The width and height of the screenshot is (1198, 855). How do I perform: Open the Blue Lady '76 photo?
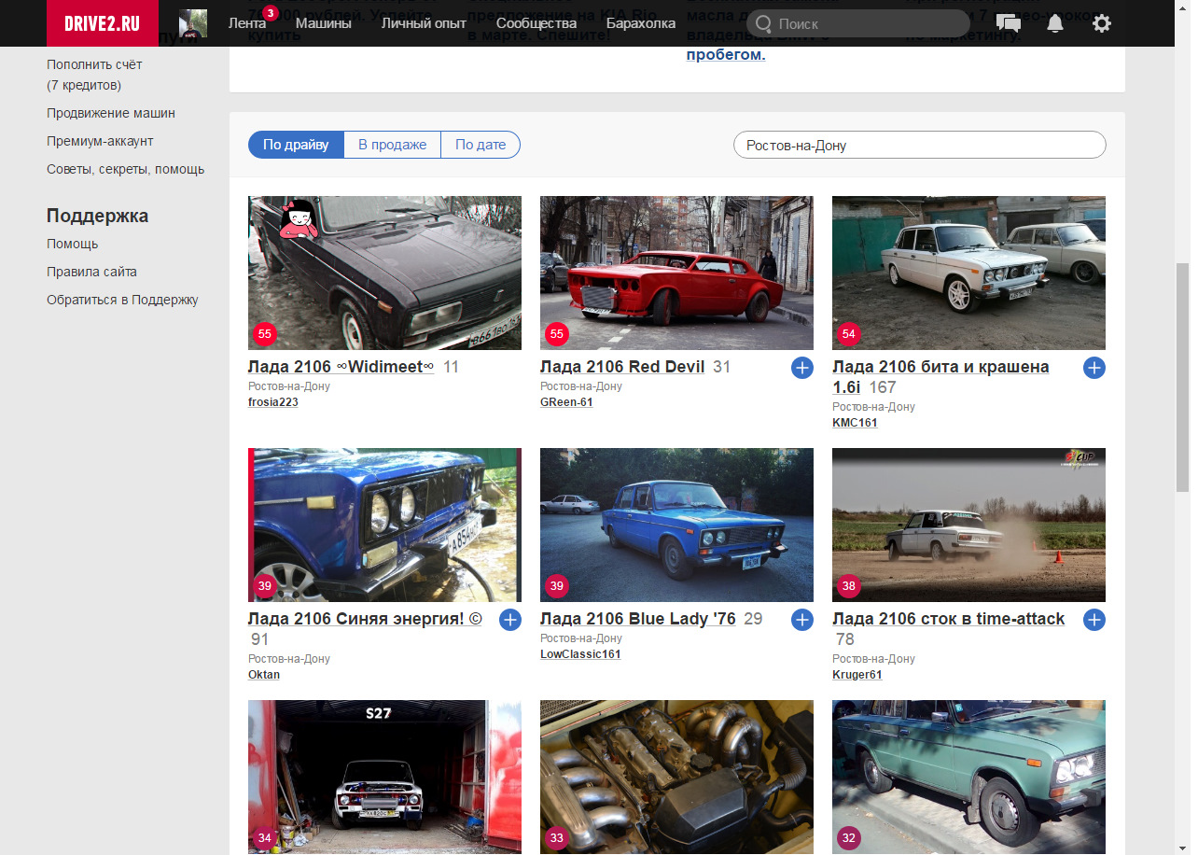[676, 525]
